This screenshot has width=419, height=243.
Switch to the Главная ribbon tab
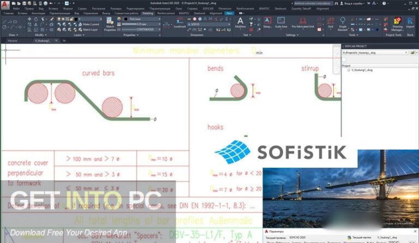point(9,13)
